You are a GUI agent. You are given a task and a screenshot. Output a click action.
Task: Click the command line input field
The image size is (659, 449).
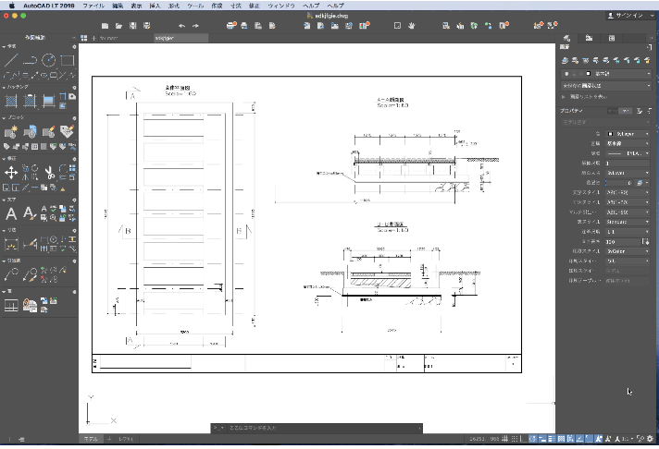323,428
